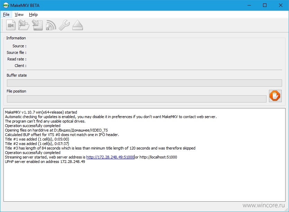The height and width of the screenshot is (212, 289).
Task: Click the 'http://localhost:51000' text in the log
Action: (158, 157)
